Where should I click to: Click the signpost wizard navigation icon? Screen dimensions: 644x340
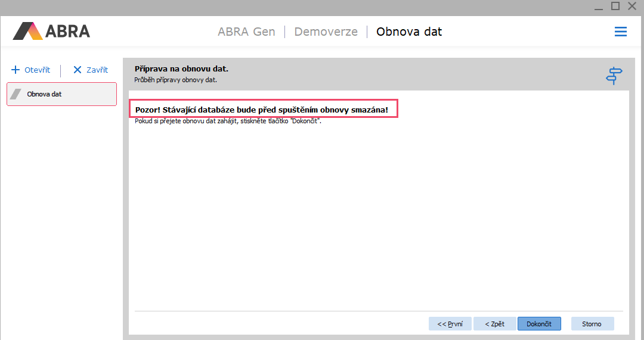(x=614, y=76)
